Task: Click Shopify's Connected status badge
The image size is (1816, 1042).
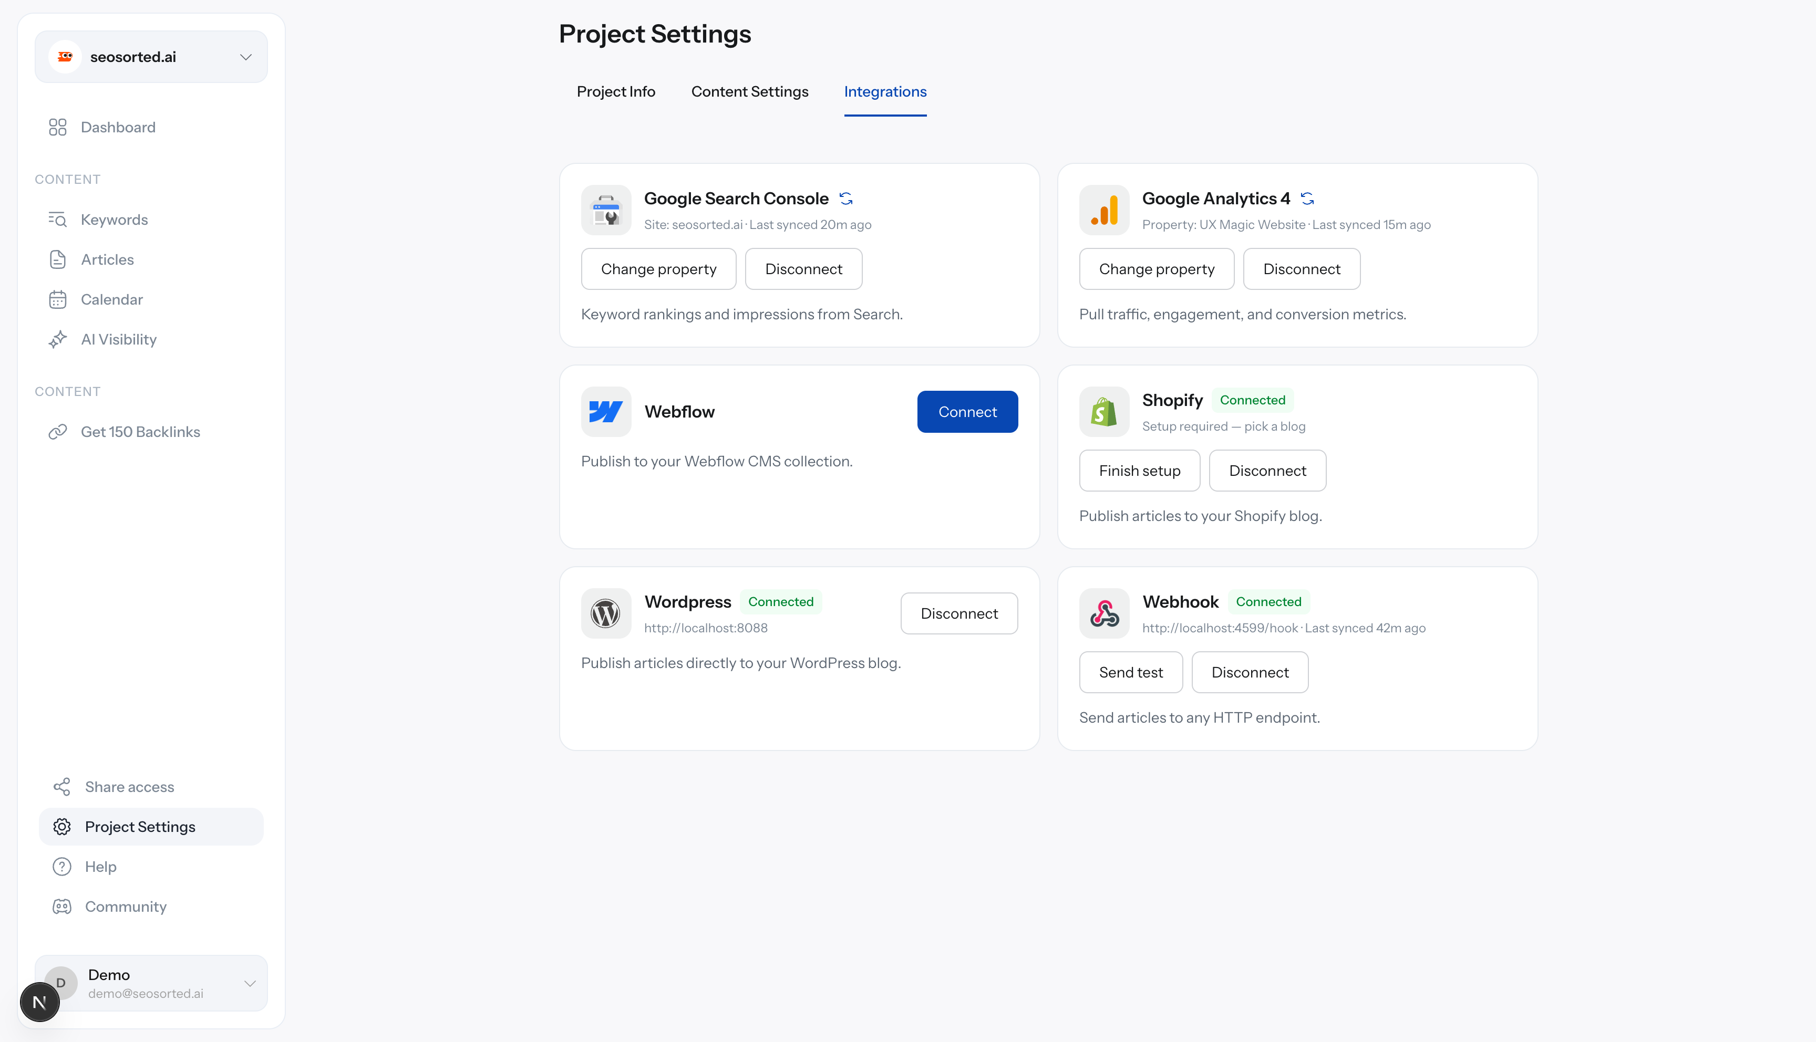Action: click(x=1252, y=400)
